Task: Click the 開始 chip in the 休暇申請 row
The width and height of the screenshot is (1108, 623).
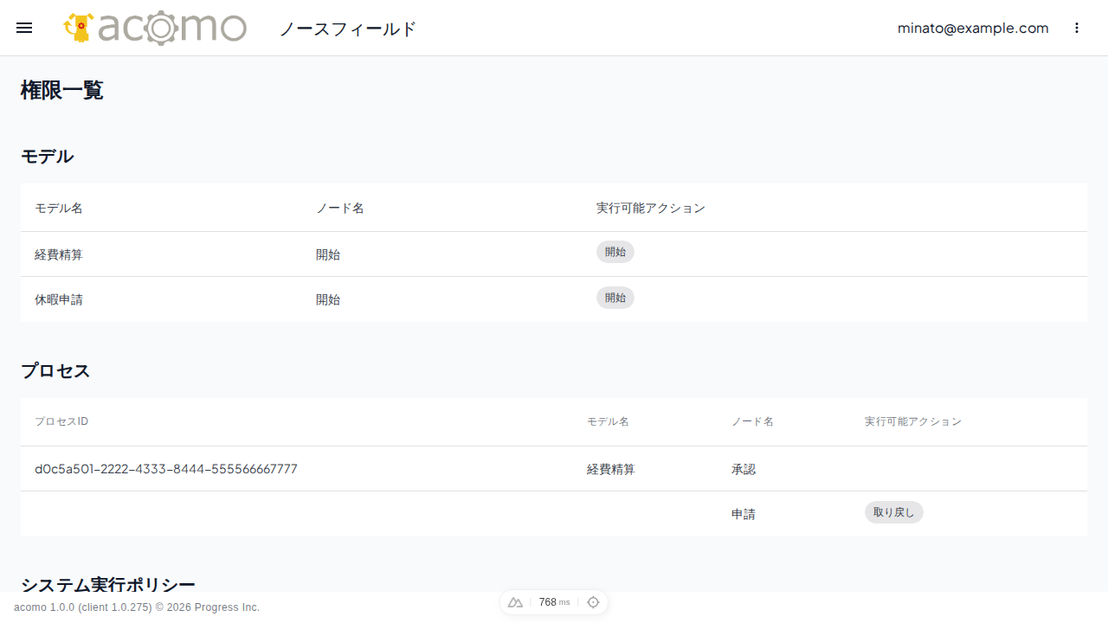Action: coord(615,298)
